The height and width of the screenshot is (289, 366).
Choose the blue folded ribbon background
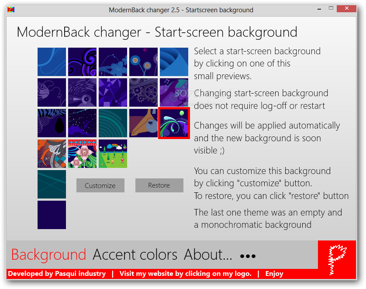pos(174,62)
